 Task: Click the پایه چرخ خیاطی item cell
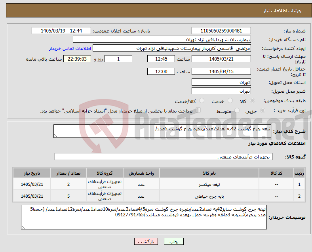(x=209, y=196)
